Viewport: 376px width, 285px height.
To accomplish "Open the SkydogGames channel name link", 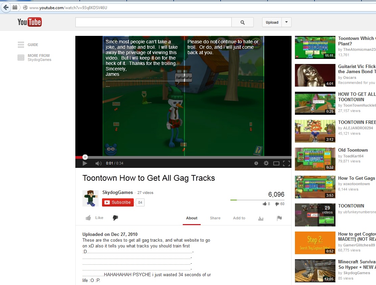I will click(118, 193).
